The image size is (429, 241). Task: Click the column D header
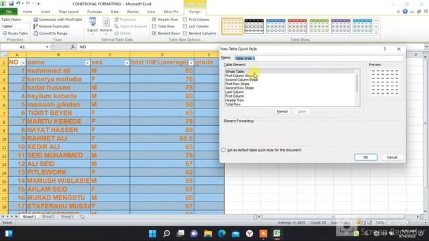[x=162, y=55]
